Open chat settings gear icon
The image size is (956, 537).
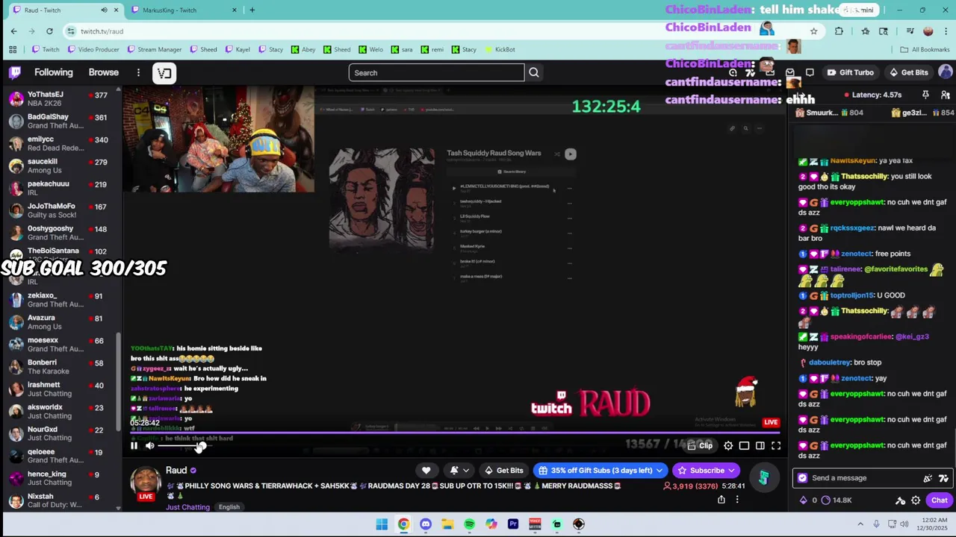[916, 500]
